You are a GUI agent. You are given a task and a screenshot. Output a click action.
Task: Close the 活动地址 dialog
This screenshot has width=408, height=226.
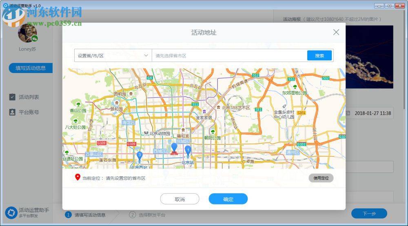(336, 32)
